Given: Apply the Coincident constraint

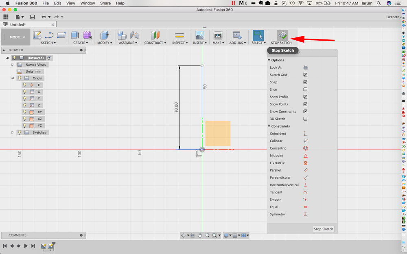Looking at the screenshot, I should coord(306,133).
